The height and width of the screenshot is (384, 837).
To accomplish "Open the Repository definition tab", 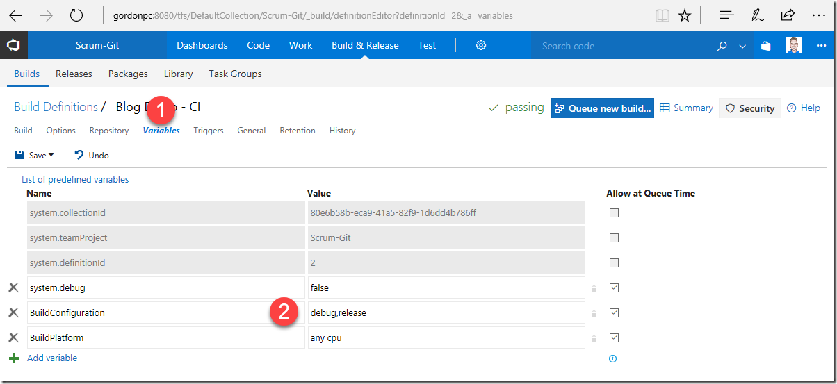I will (x=109, y=131).
